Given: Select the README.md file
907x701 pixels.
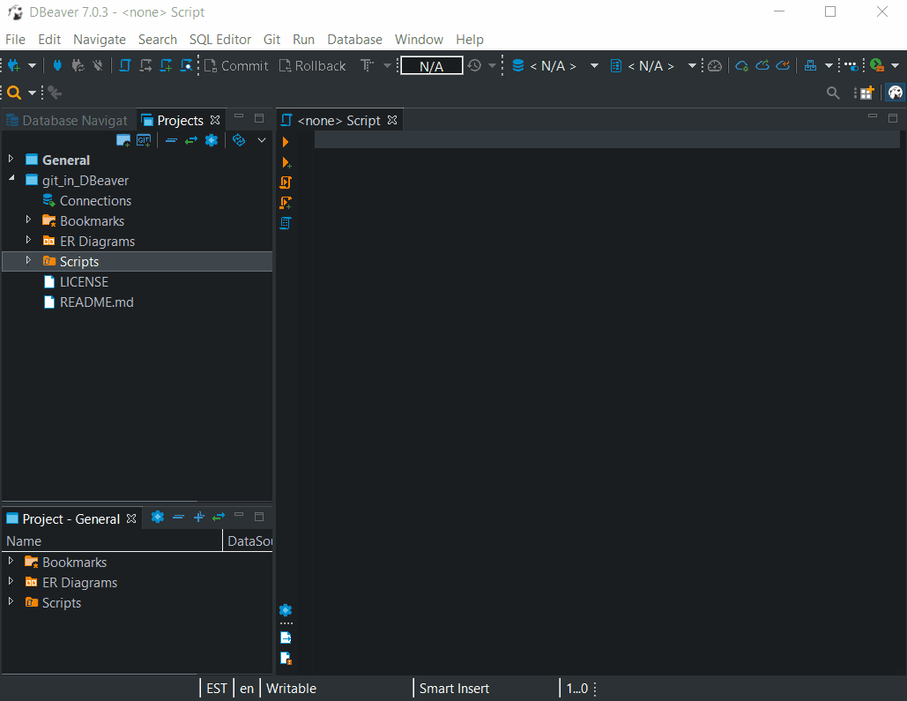Looking at the screenshot, I should pyautogui.click(x=97, y=302).
